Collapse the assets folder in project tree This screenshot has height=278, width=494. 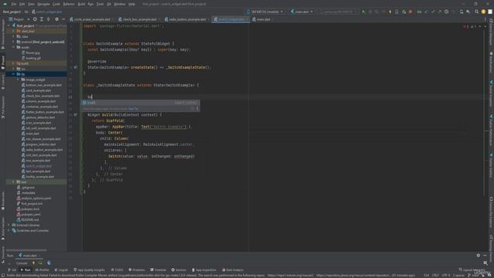coord(14,47)
